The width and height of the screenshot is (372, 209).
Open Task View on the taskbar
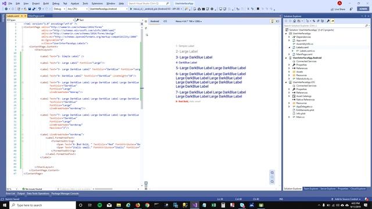90,205
